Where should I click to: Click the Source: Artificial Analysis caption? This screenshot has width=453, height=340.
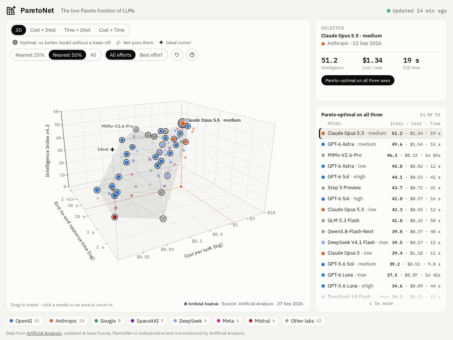tap(262, 304)
